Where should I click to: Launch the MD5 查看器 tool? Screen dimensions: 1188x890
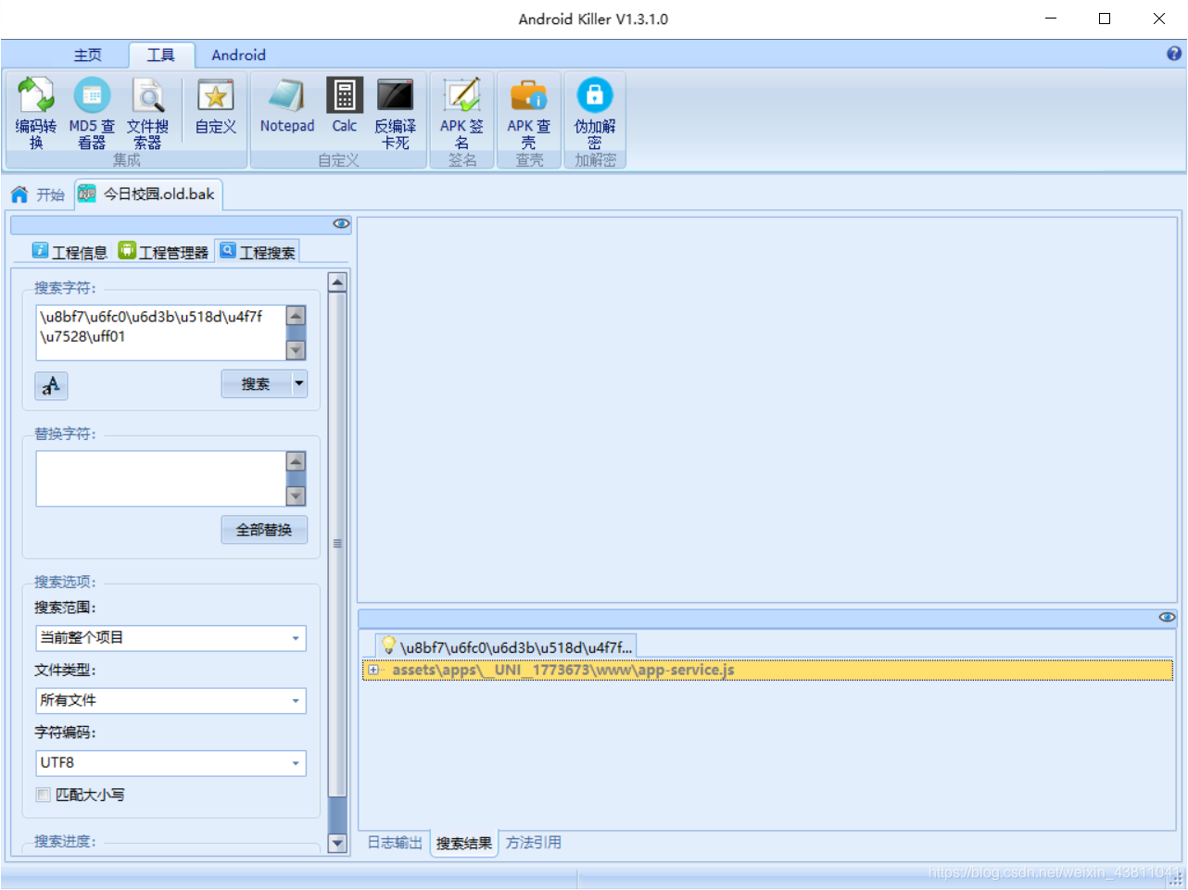(x=92, y=113)
